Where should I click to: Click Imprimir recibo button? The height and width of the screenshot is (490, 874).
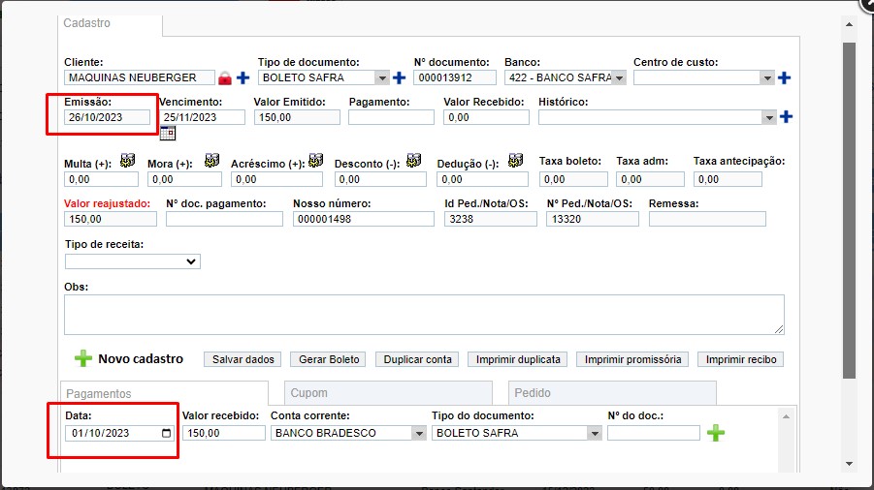point(741,359)
